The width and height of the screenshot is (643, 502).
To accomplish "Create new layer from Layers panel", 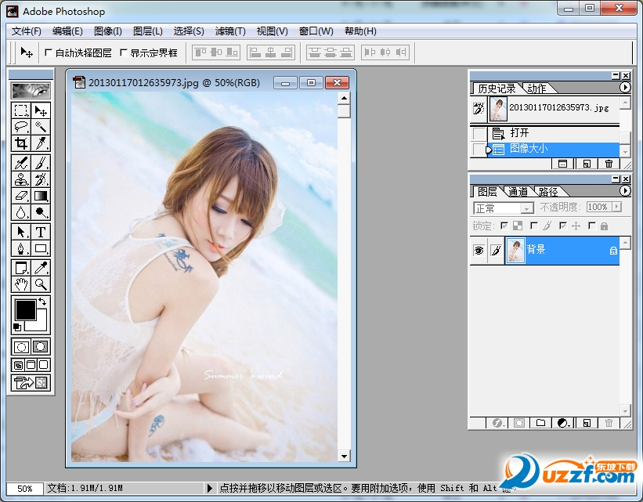I will pos(587,423).
